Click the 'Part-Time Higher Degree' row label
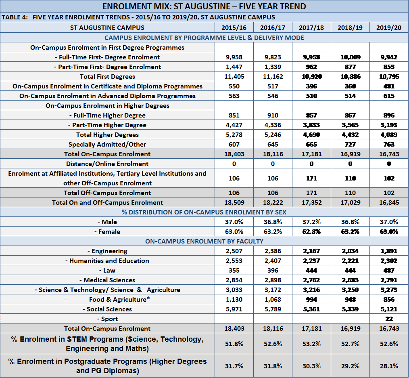Viewport: 409px width, 378px height. (107, 125)
